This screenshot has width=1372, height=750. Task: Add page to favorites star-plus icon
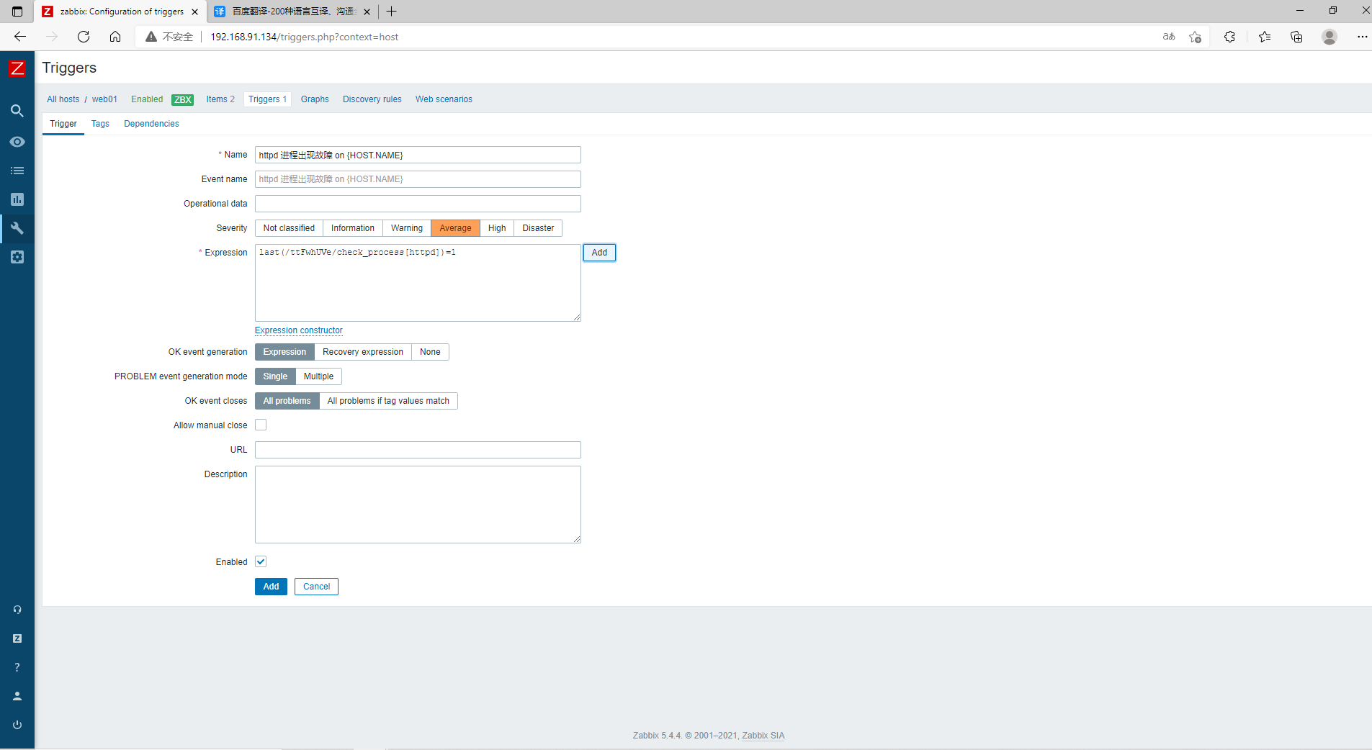coord(1196,37)
